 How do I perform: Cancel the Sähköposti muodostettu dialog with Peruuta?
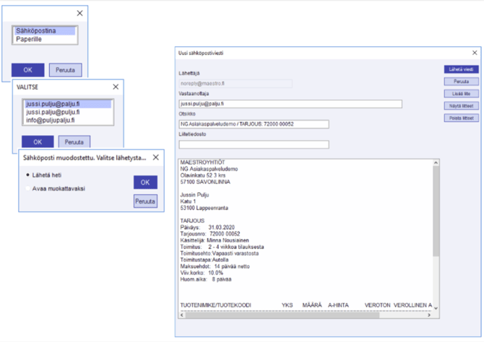point(145,201)
